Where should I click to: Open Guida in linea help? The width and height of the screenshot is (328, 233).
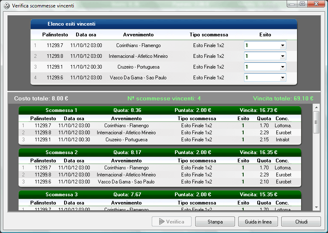pyautogui.click(x=258, y=222)
